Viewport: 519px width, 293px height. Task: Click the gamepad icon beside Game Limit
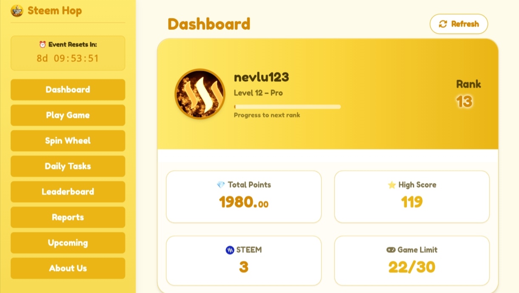coord(391,250)
